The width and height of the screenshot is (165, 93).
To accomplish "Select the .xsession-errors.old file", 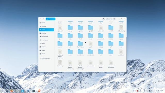I will point(111,63).
